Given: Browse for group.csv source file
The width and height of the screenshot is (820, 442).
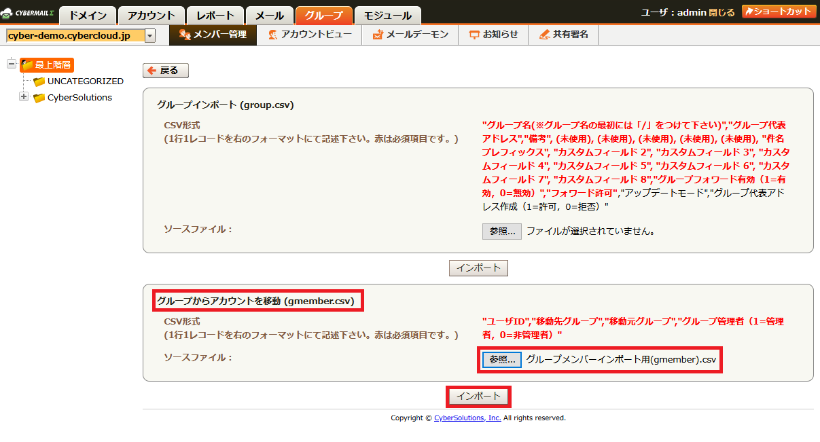Looking at the screenshot, I should tap(502, 231).
